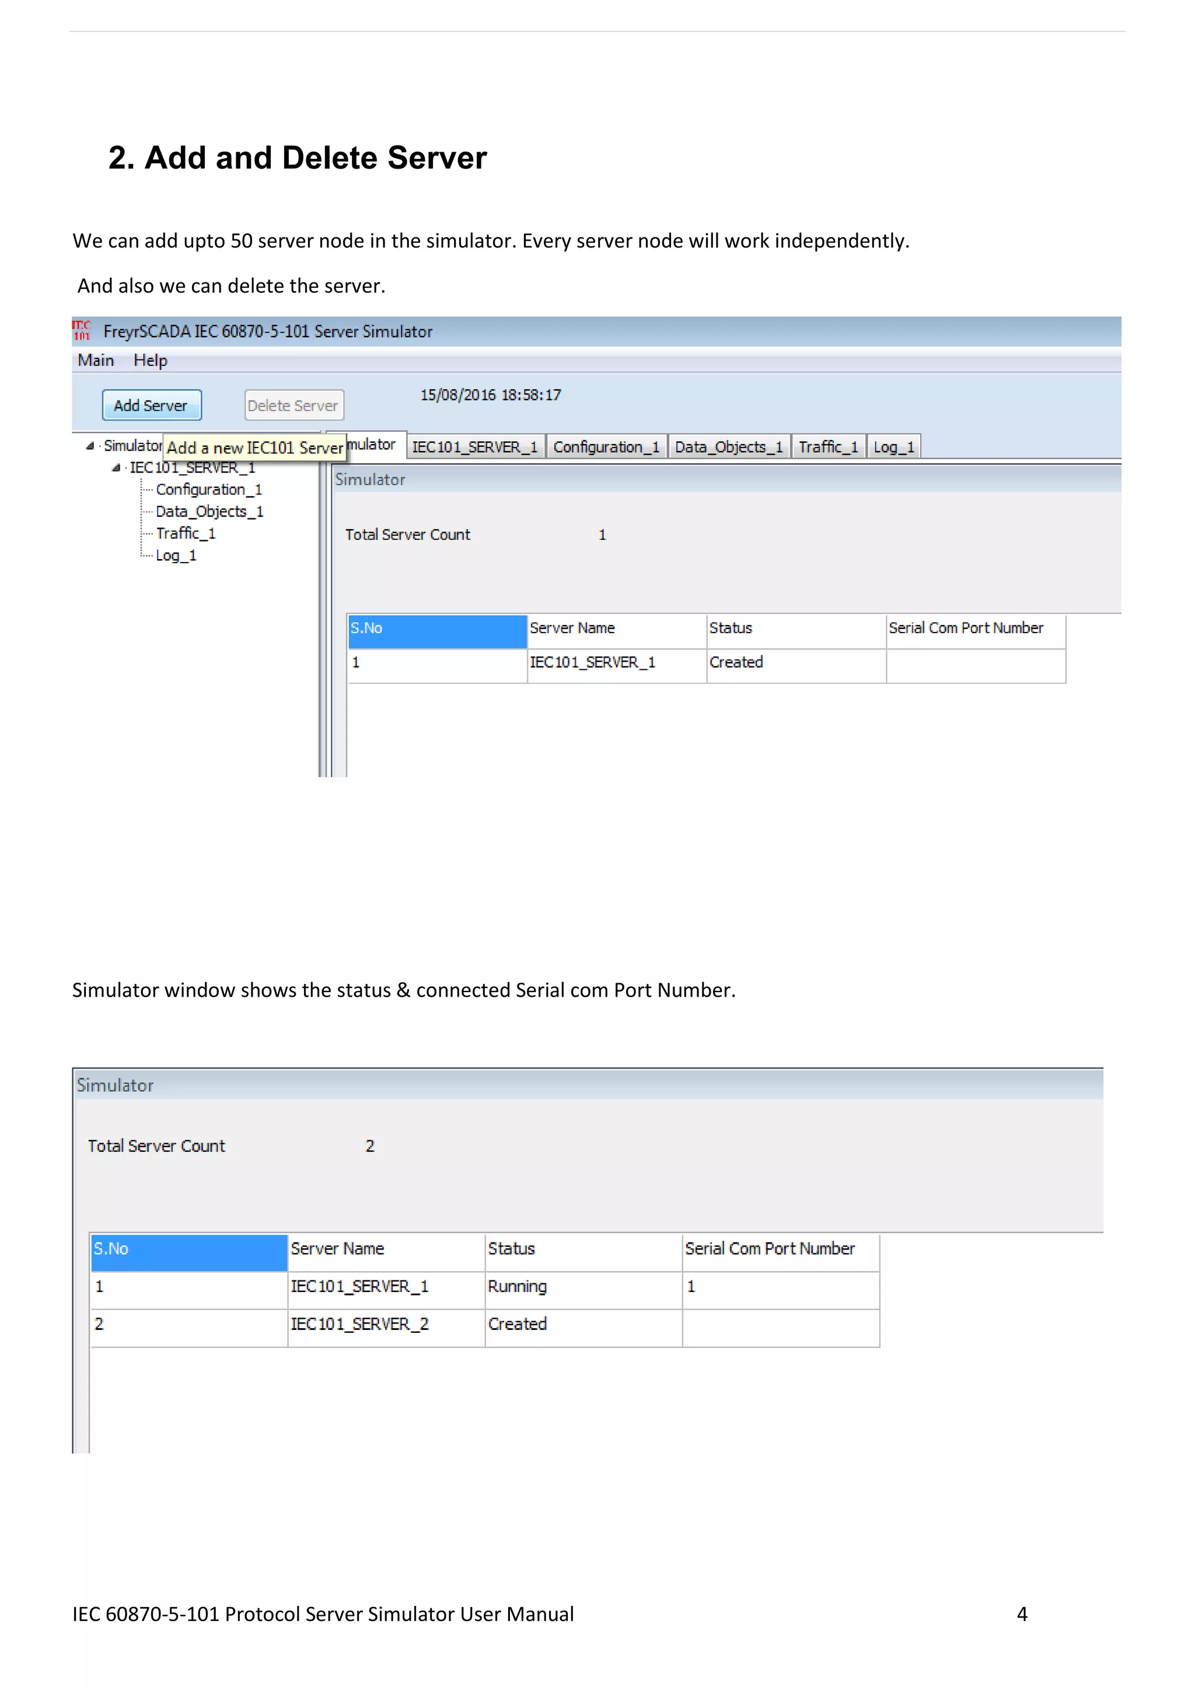Click Status header in lower Simulator table
Image resolution: width=1195 pixels, height=1690 pixels.
pyautogui.click(x=583, y=1253)
